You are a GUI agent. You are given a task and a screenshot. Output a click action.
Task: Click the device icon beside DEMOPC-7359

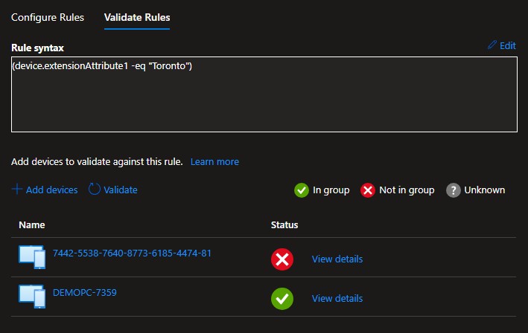click(32, 295)
